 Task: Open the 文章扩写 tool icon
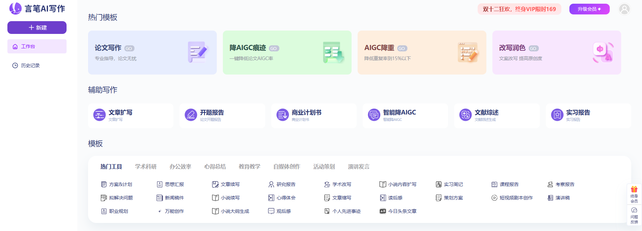[x=99, y=115]
